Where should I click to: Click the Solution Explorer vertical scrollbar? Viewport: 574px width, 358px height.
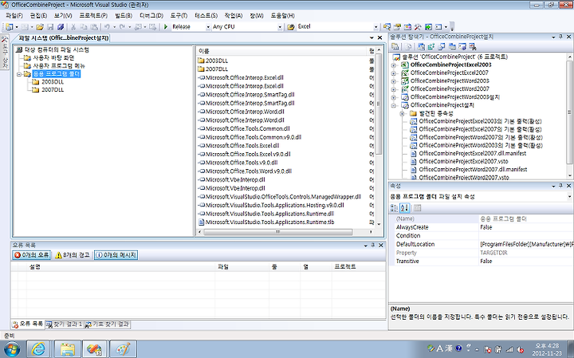coord(569,112)
